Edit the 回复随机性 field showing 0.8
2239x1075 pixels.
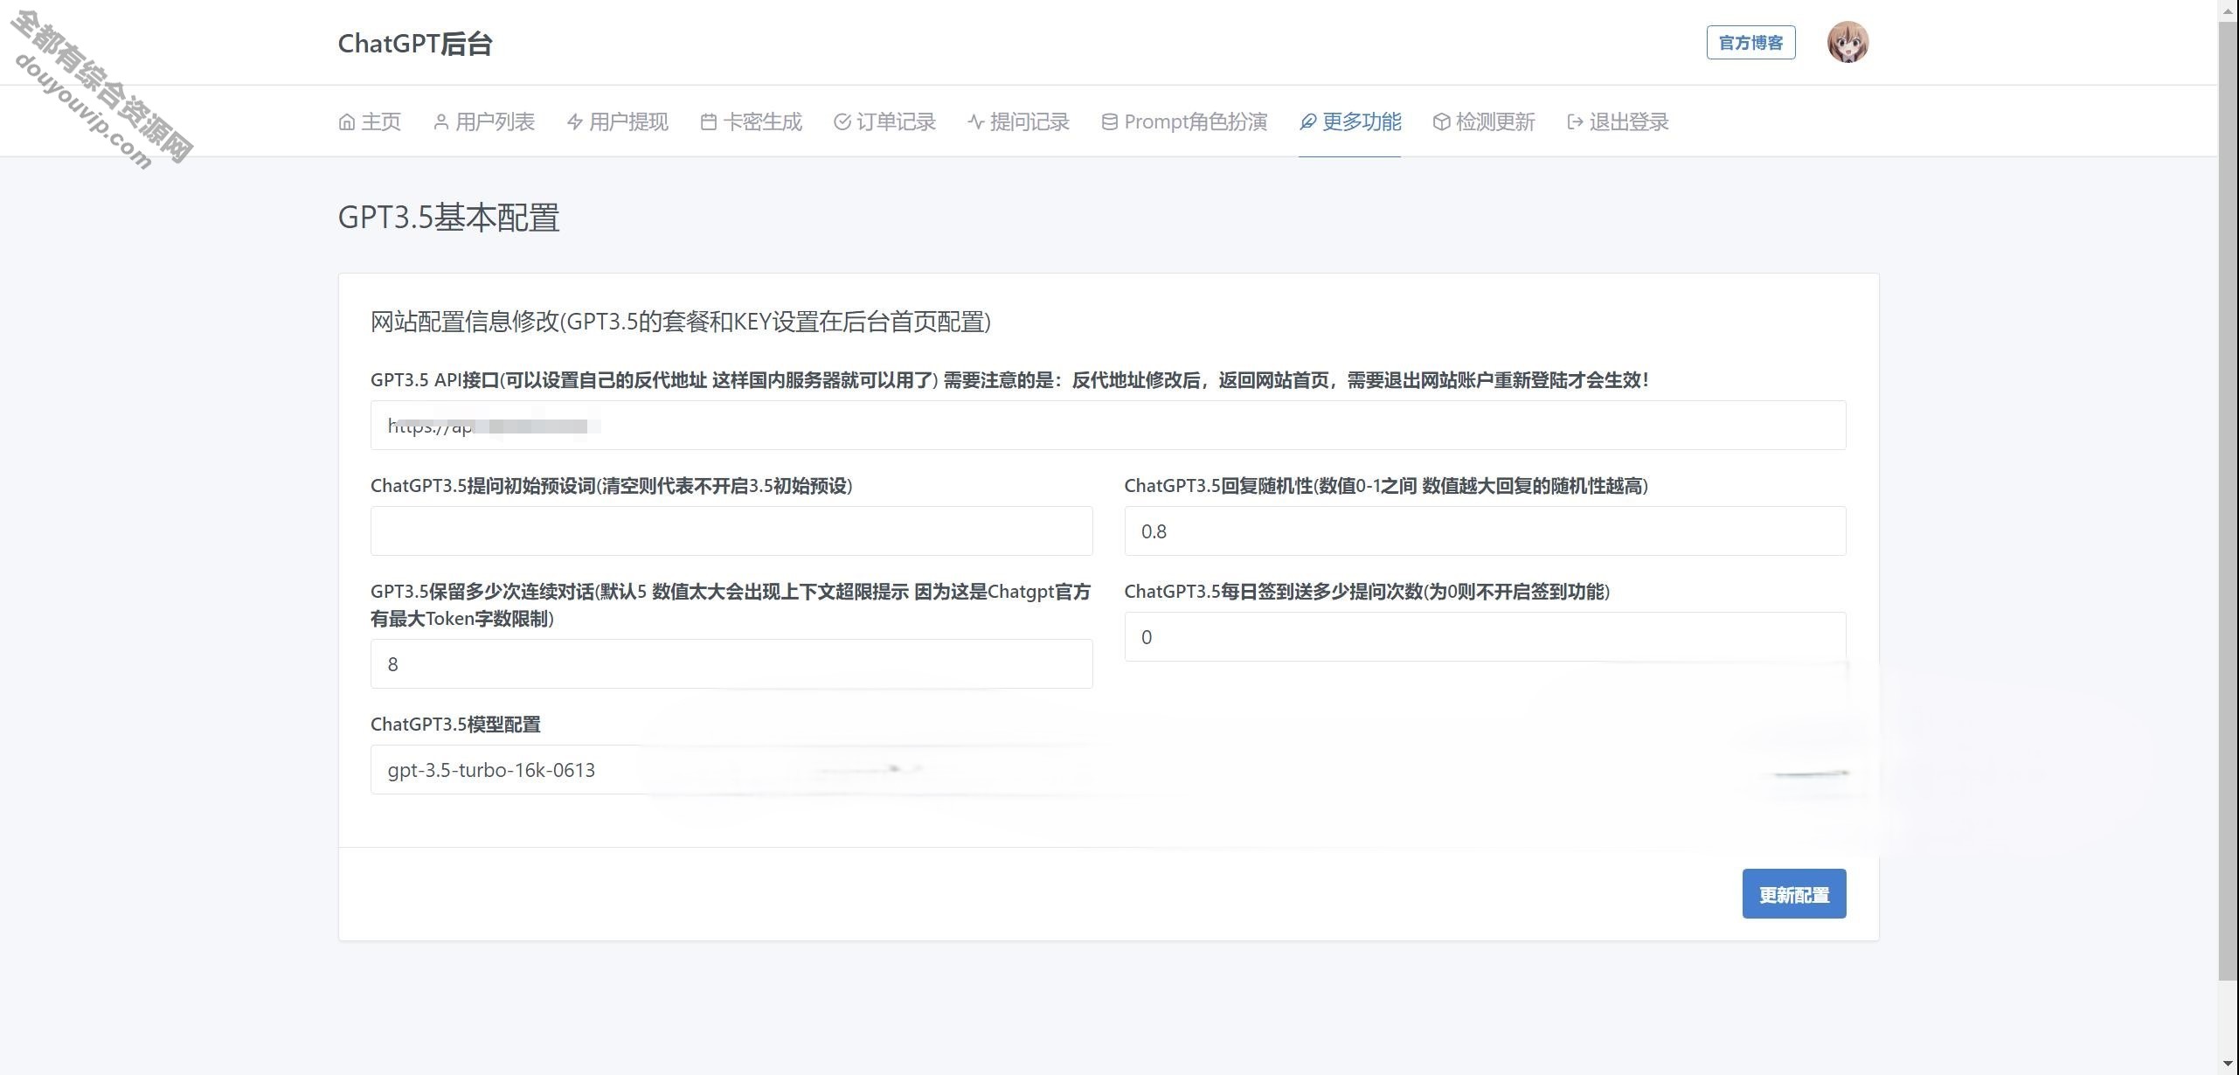[1485, 531]
